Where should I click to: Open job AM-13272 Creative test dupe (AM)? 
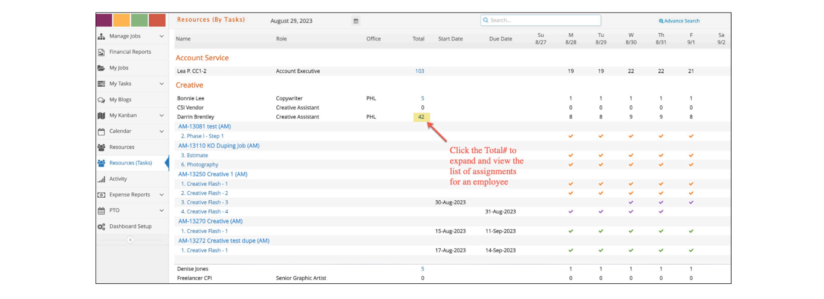pos(224,241)
